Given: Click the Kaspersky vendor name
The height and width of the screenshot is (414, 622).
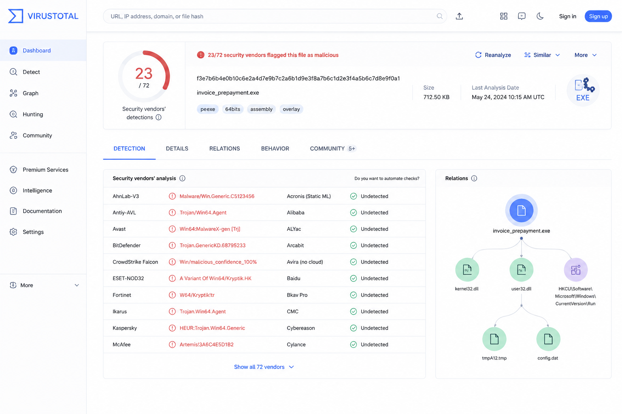Looking at the screenshot, I should point(125,328).
